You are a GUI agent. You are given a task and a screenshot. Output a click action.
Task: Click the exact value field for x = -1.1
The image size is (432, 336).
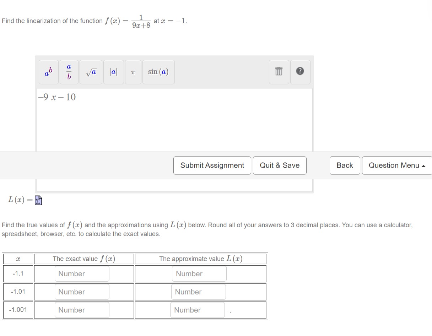point(82,273)
